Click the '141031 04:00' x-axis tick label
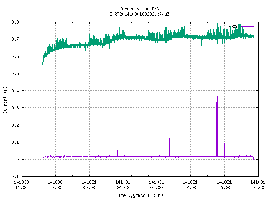Screen dimensions: 266x199 (x=123, y=185)
